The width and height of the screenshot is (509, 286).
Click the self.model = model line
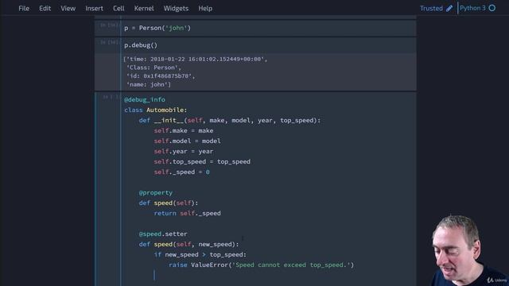[x=188, y=141]
